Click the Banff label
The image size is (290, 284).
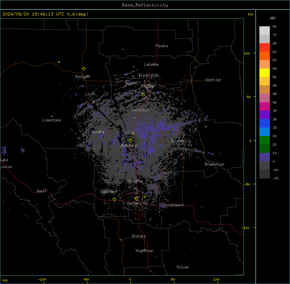pyautogui.click(x=42, y=191)
